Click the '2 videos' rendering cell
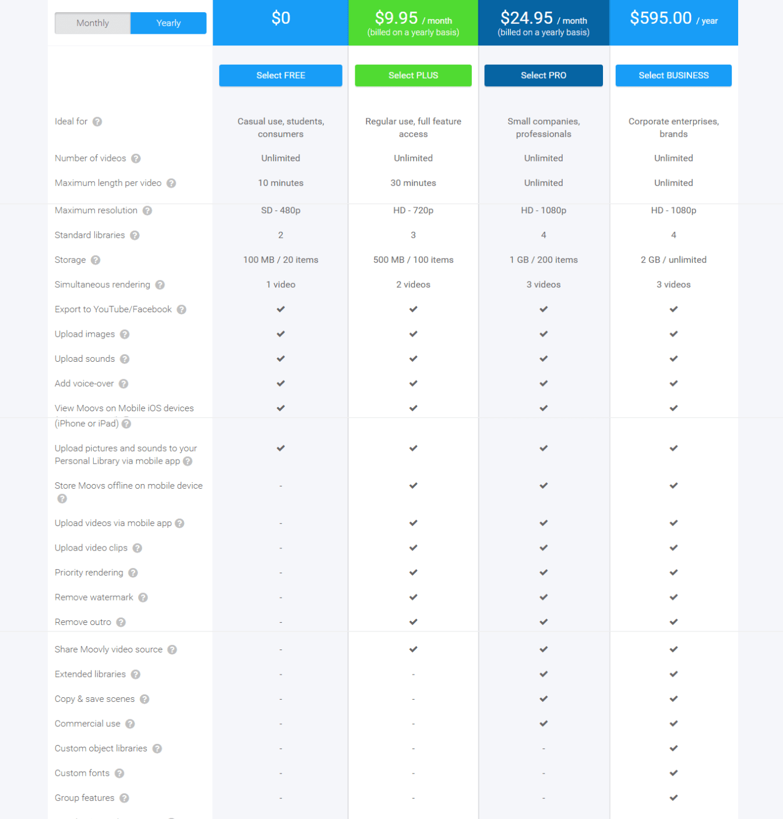Image resolution: width=783 pixels, height=819 pixels. [x=413, y=285]
